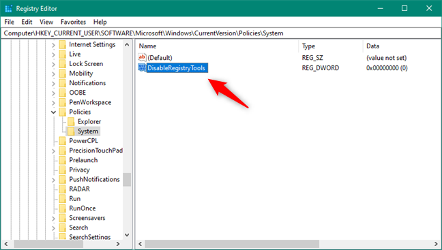Expand the Notifications key

pos(54,83)
